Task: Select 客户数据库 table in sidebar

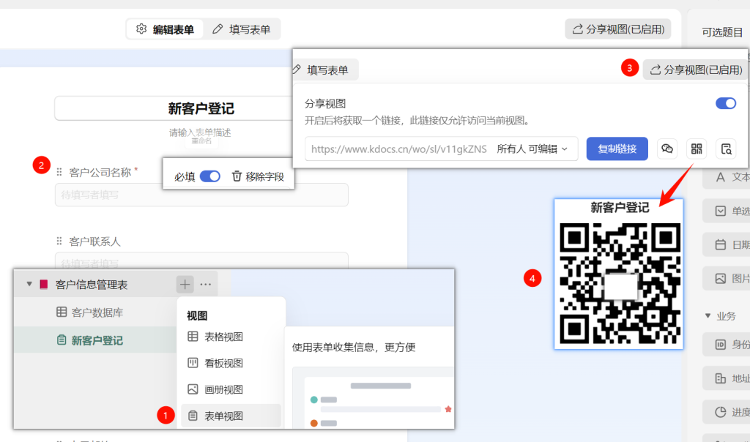Action: pyautogui.click(x=96, y=312)
